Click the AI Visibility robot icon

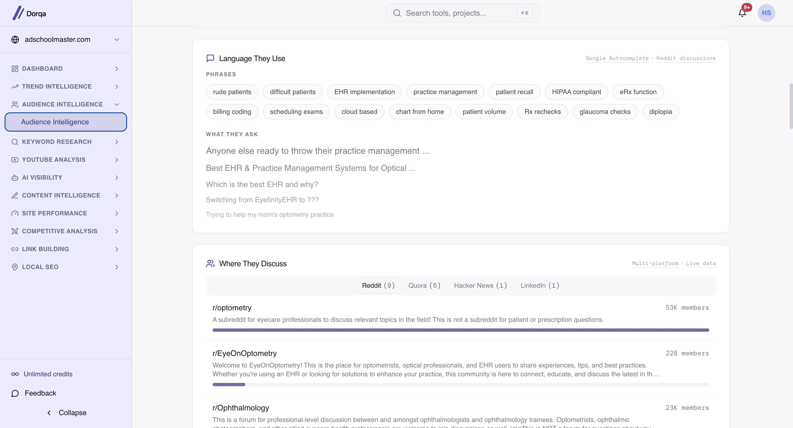(x=15, y=178)
